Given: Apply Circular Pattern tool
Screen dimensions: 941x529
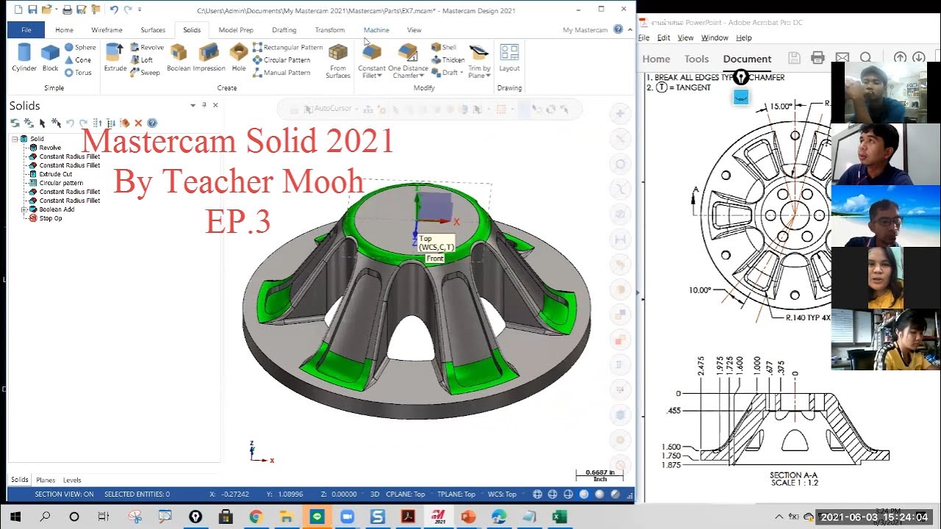Looking at the screenshot, I should point(282,60).
